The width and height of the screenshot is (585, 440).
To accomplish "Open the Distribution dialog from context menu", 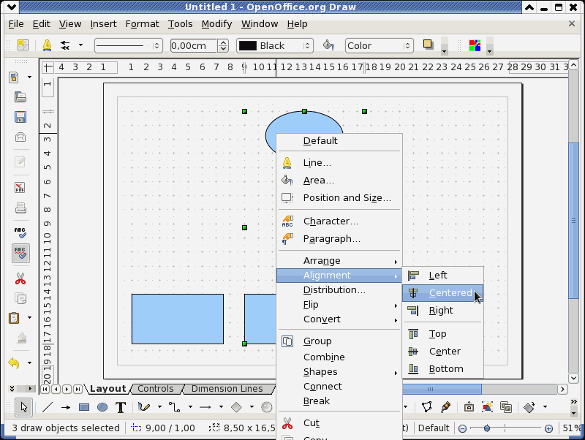I will pyautogui.click(x=339, y=289).
